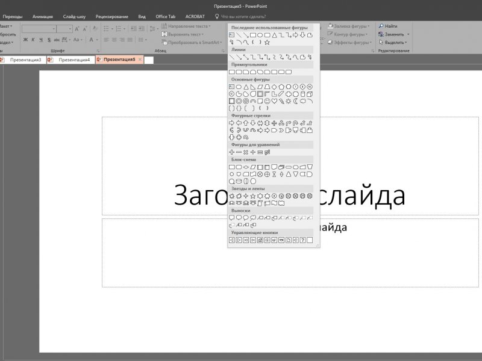Image resolution: width=482 pixels, height=361 pixels.
Task: Pick the Quad Arrow in Фигурные стрелки
Action: (274, 123)
